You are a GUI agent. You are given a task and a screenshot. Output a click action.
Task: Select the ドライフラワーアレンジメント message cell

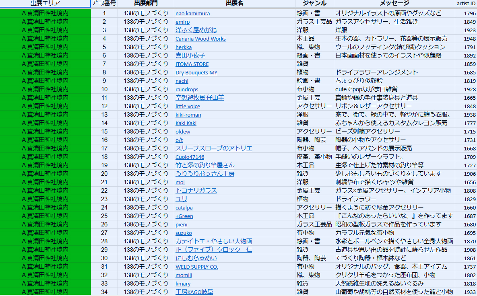click(394, 72)
